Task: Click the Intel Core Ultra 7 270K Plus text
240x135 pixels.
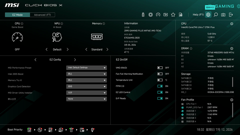Action: 198,27
